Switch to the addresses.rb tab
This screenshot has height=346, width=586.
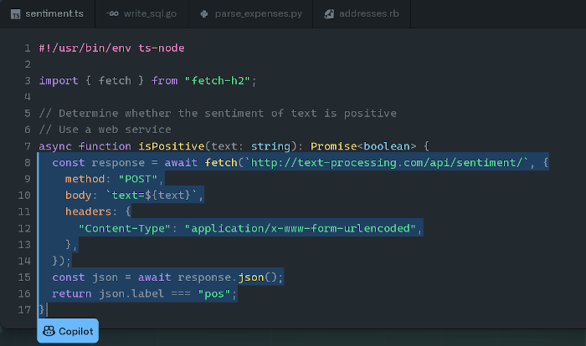coord(362,14)
